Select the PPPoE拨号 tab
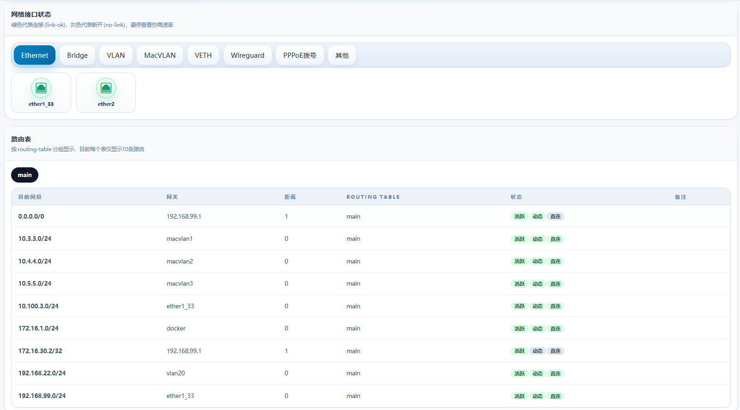The height and width of the screenshot is (410, 740). coord(300,55)
